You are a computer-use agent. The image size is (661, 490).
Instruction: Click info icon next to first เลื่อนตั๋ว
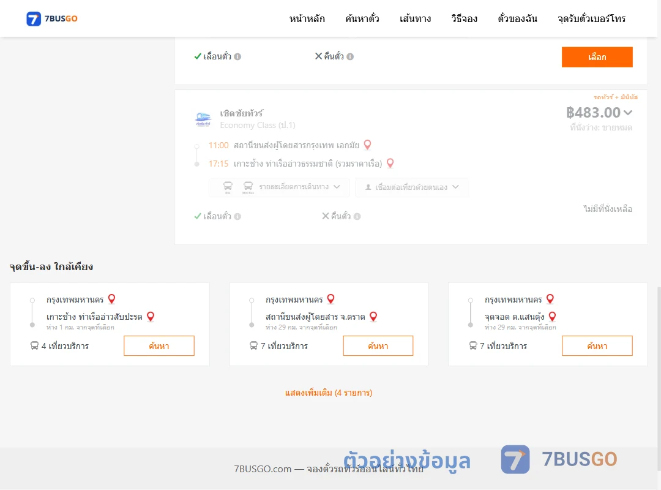[x=237, y=56]
